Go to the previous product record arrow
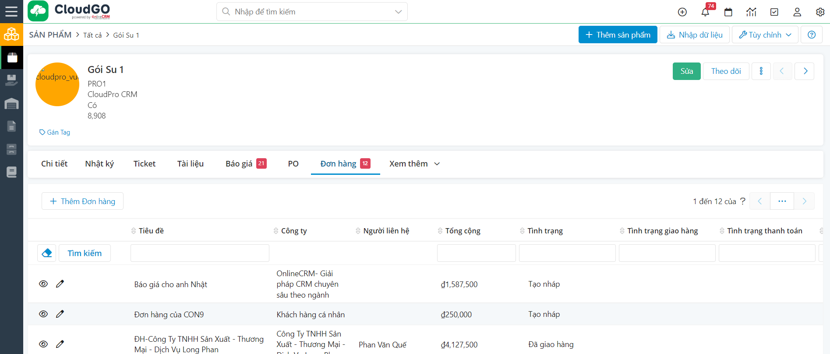Image resolution: width=830 pixels, height=354 pixels. pyautogui.click(x=782, y=71)
